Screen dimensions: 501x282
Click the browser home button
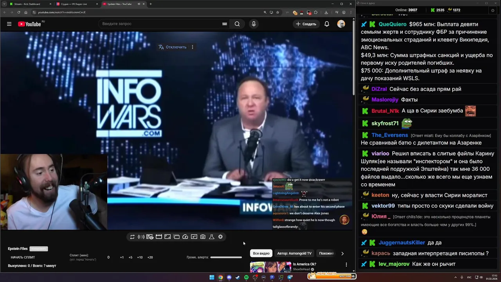coord(26,12)
